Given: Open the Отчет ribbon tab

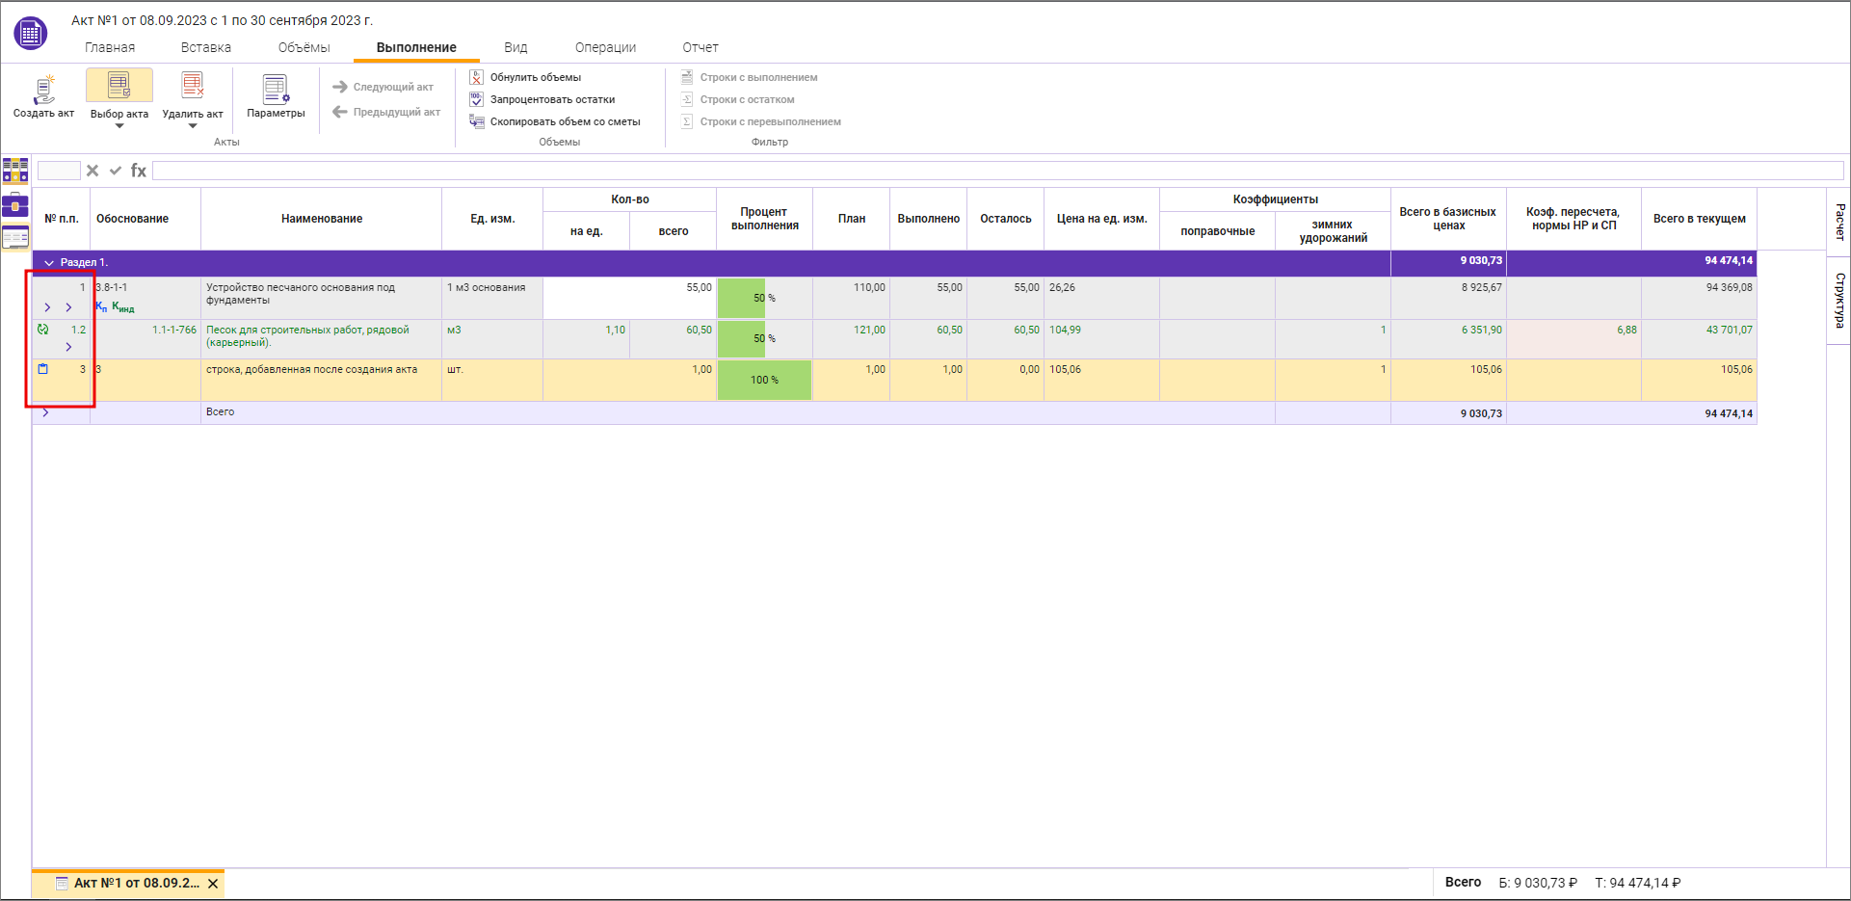Looking at the screenshot, I should coord(701,47).
